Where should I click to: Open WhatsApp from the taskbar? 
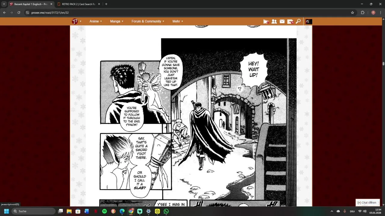(166, 211)
